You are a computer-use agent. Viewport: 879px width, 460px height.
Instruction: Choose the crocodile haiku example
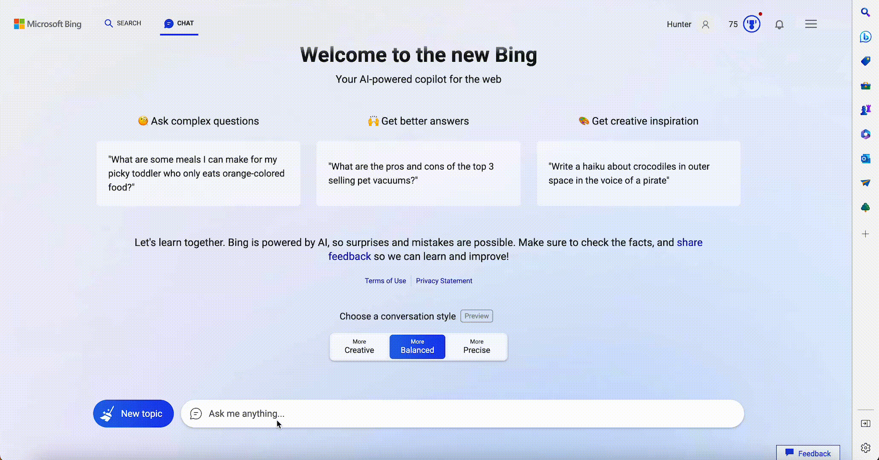click(x=639, y=173)
